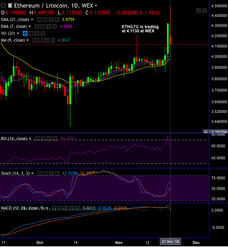Click the -0.2000 label on MACD axis

[x=218, y=227]
